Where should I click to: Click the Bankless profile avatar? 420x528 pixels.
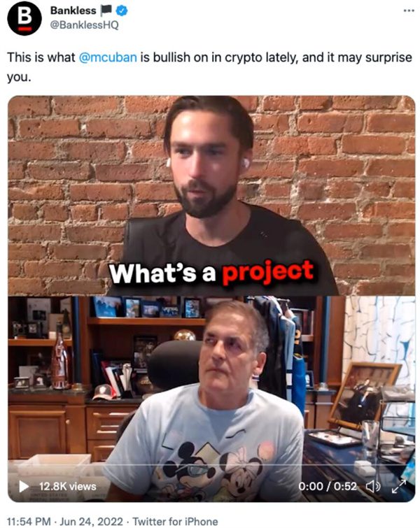coord(24,18)
